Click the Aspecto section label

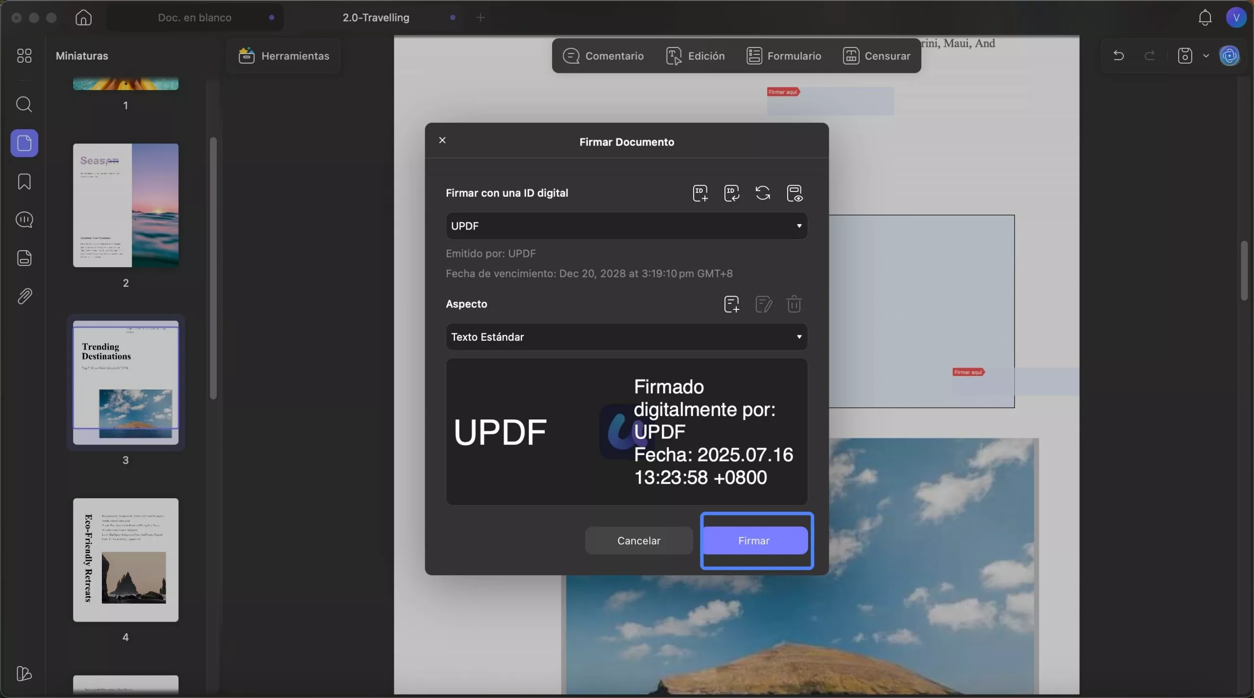point(466,304)
